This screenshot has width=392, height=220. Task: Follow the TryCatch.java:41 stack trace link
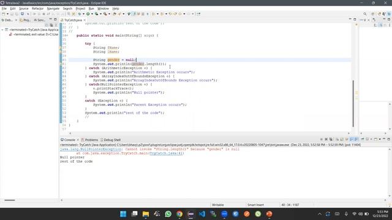coord(167,153)
